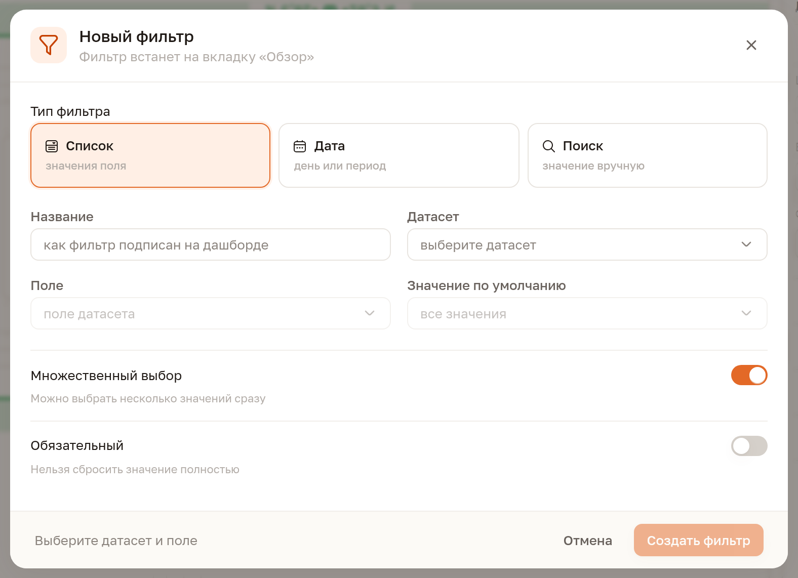Click the orange funnel filter icon
The height and width of the screenshot is (578, 798).
[x=49, y=45]
